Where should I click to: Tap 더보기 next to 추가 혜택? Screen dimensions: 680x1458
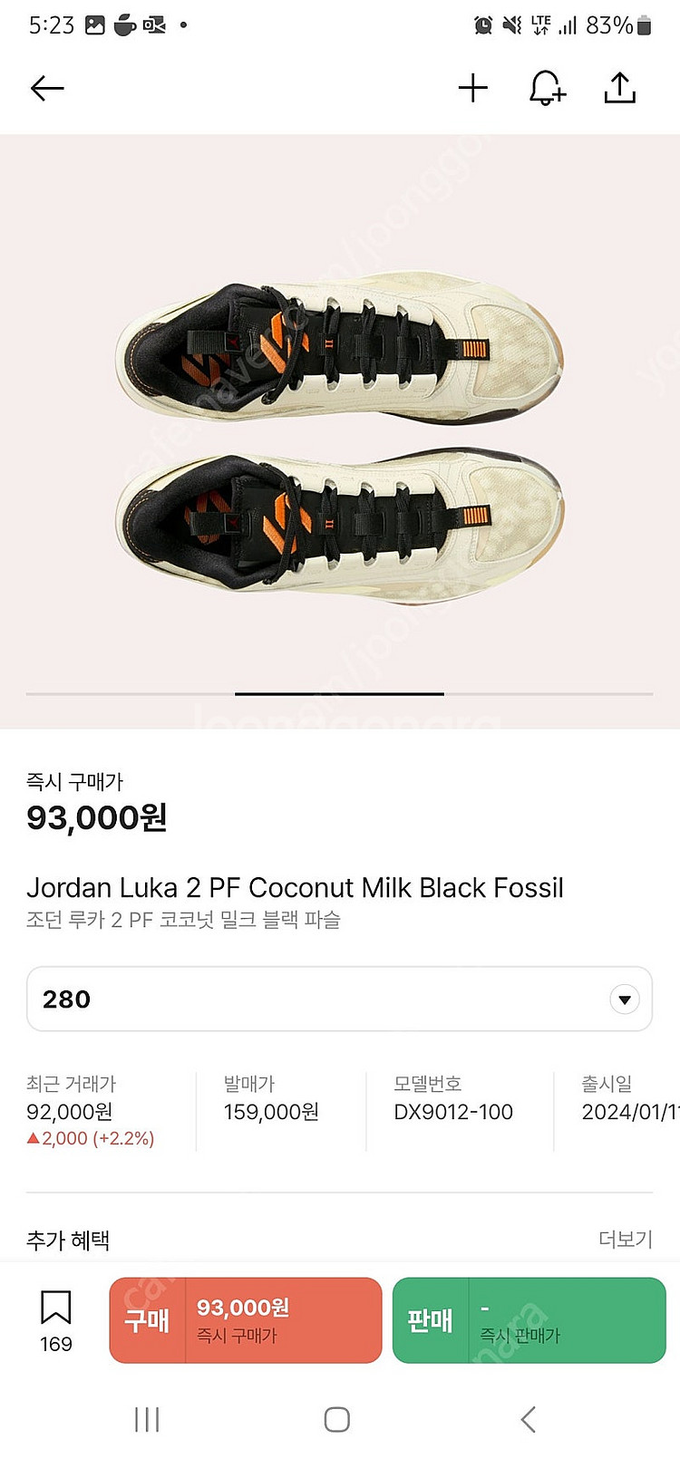point(626,1239)
